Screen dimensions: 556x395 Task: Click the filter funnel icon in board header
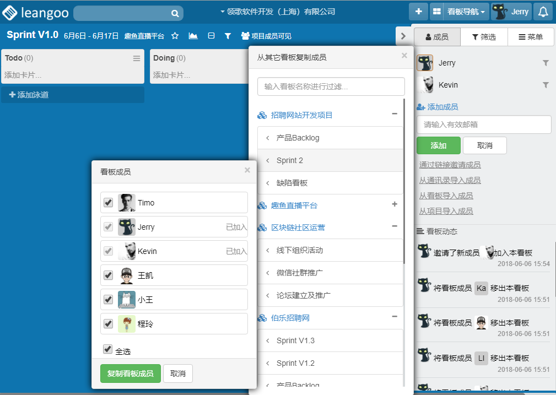point(228,36)
